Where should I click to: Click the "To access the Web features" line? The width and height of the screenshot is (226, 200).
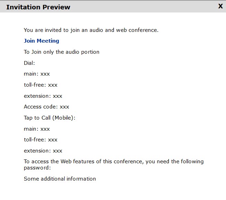point(114,162)
